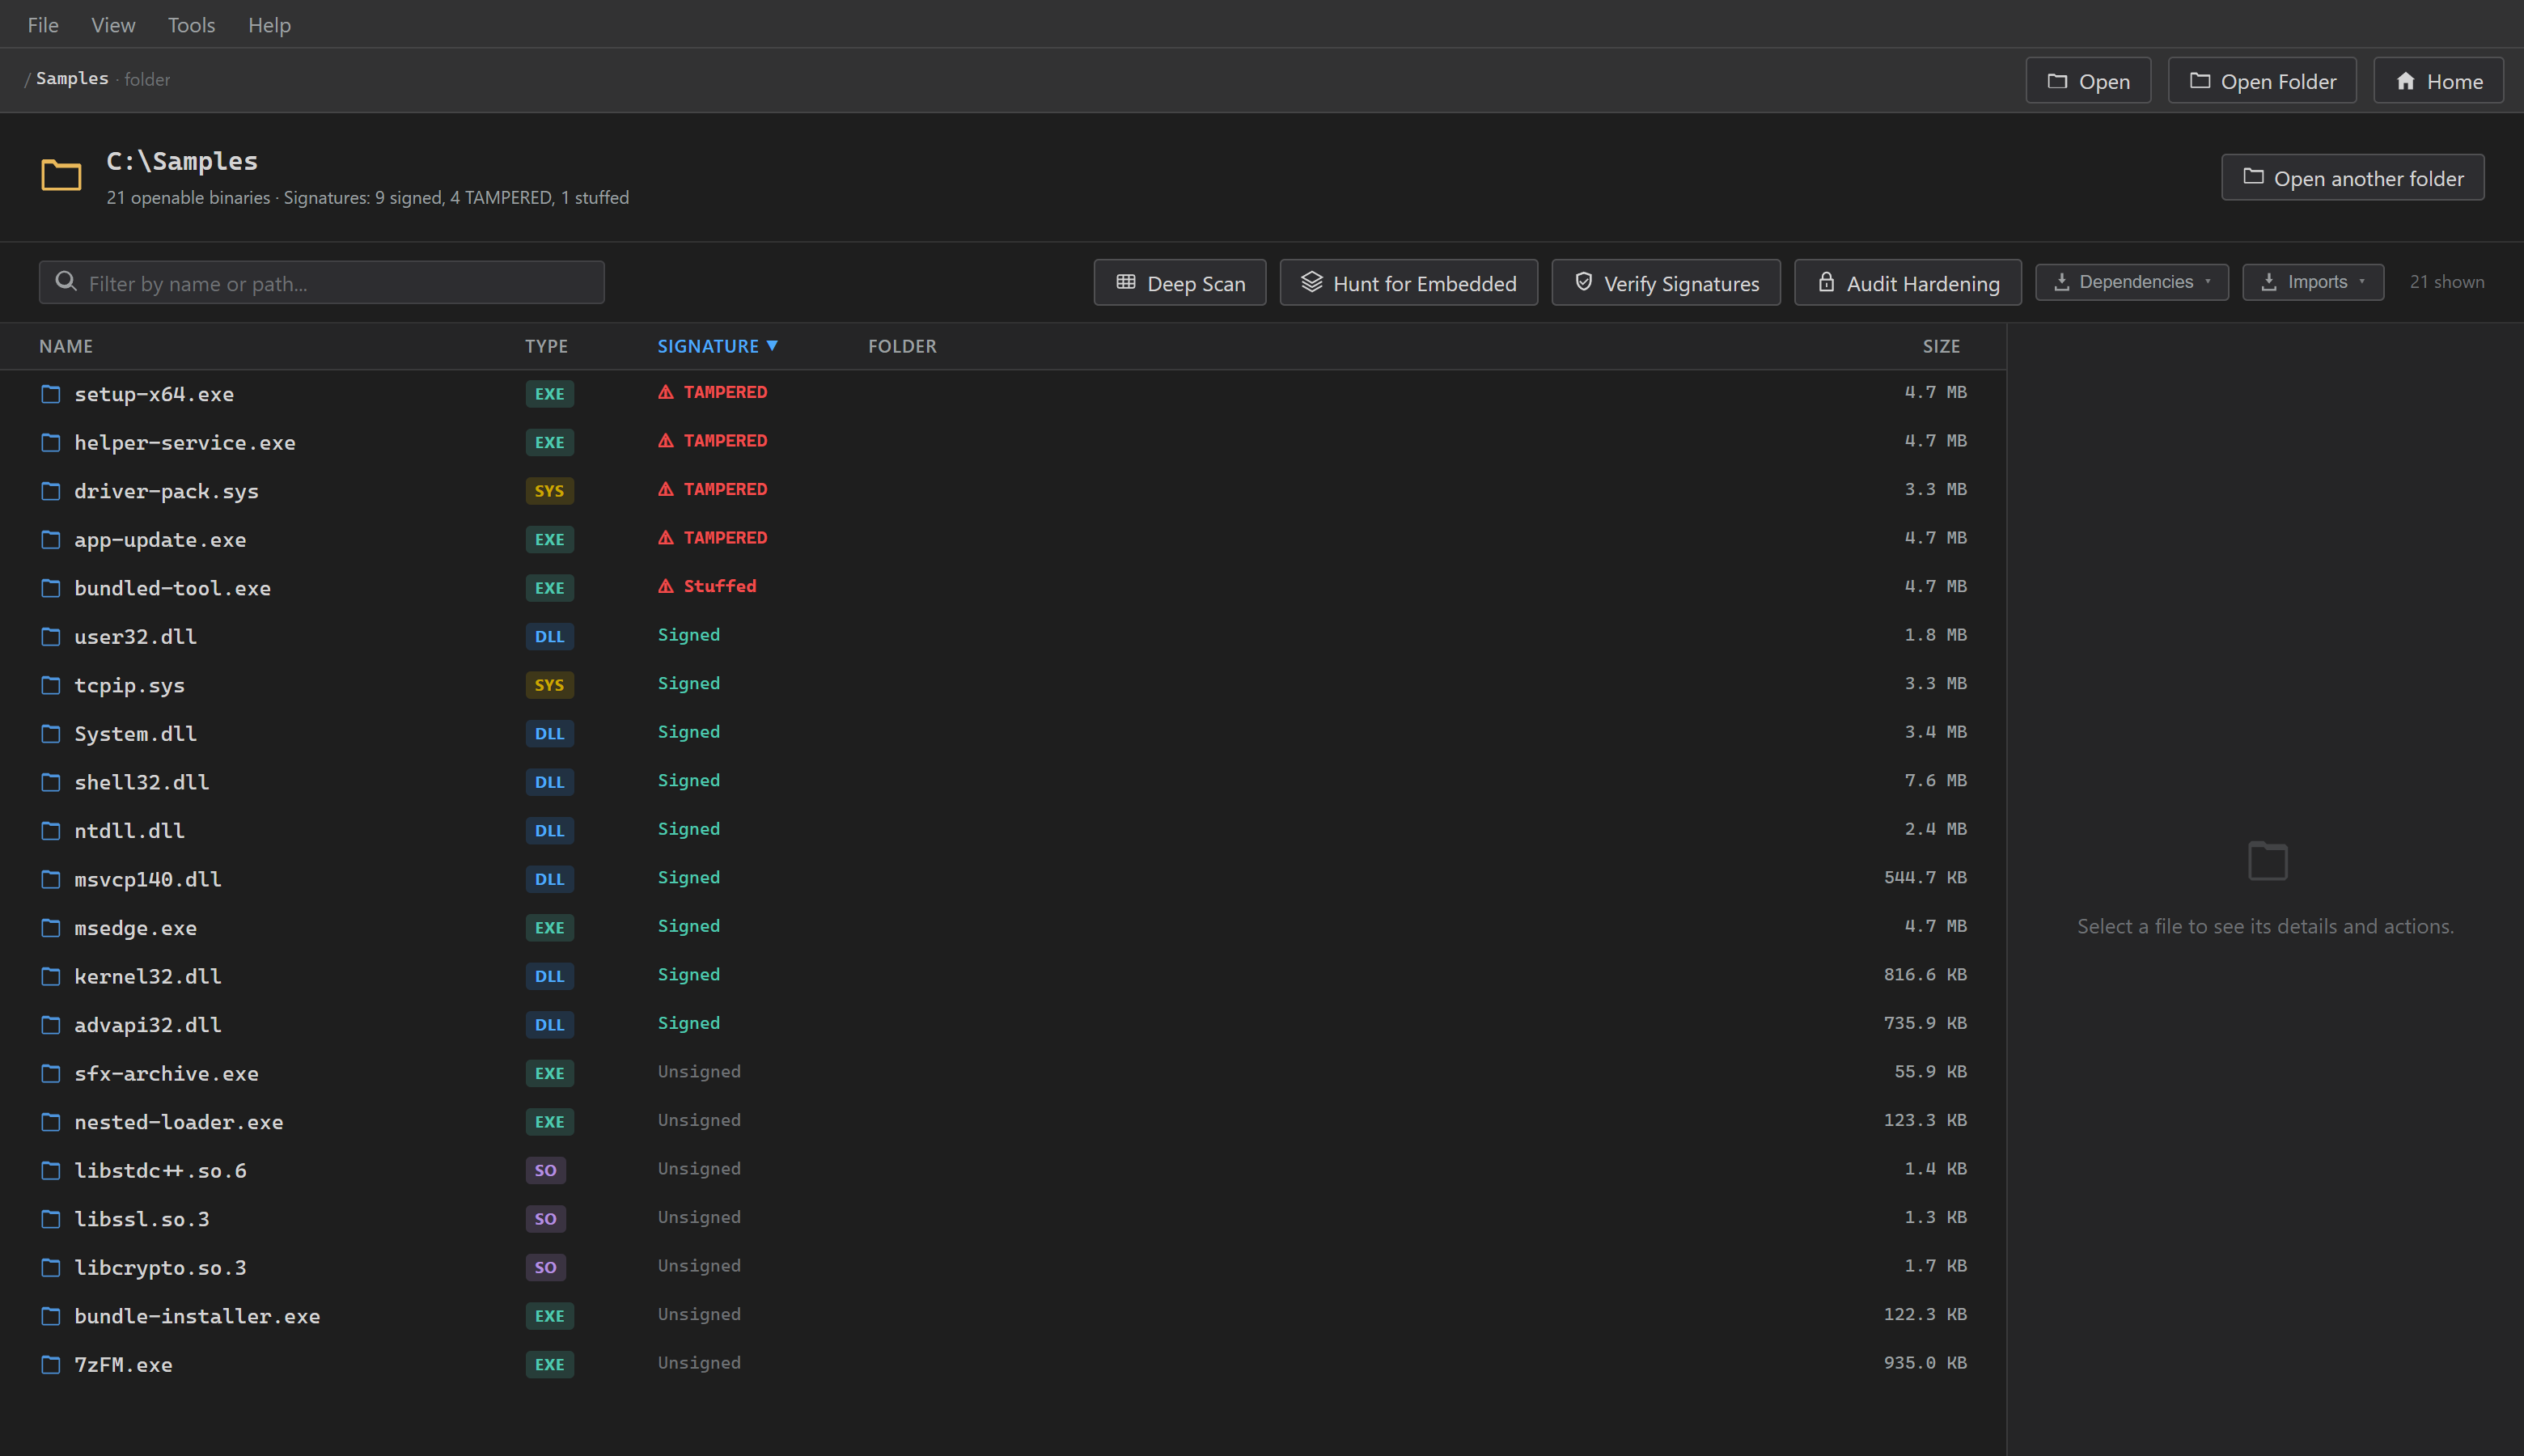Click the SYS badge for tcpip.sys
The height and width of the screenshot is (1456, 2524).
(549, 685)
